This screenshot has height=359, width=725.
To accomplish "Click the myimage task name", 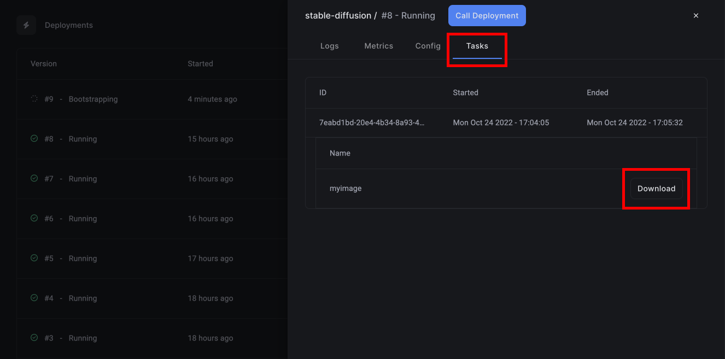I will tap(345, 188).
